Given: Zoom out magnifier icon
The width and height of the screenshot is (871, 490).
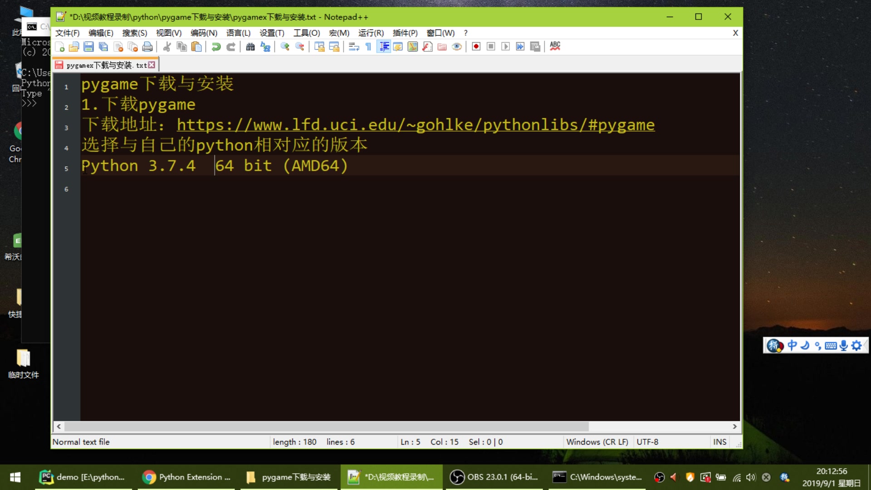Looking at the screenshot, I should pos(299,47).
